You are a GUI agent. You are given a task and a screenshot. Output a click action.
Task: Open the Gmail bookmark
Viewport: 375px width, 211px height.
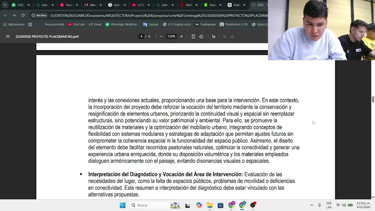coord(95,24)
